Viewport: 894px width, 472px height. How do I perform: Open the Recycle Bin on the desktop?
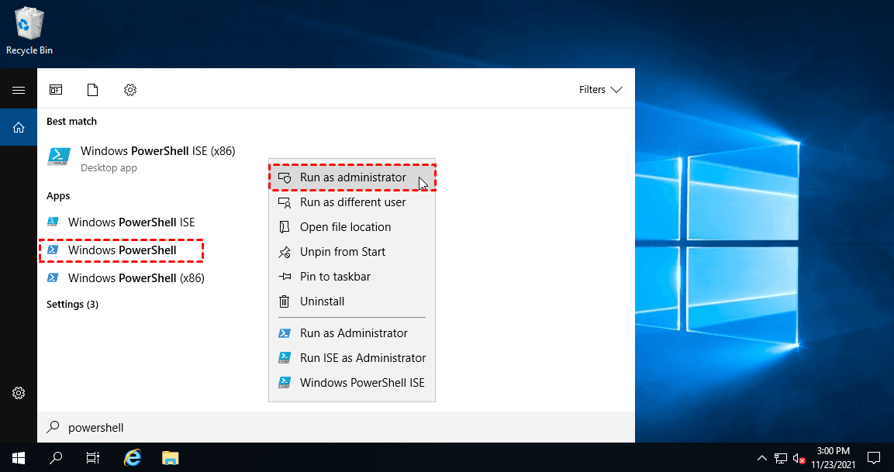click(x=29, y=23)
